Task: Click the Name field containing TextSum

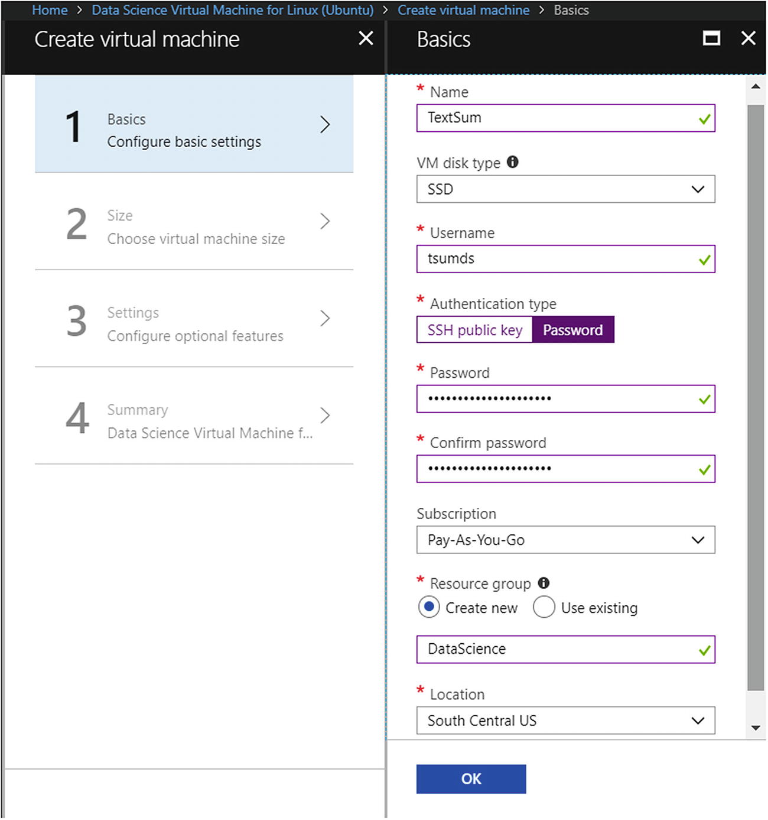Action: [x=558, y=118]
